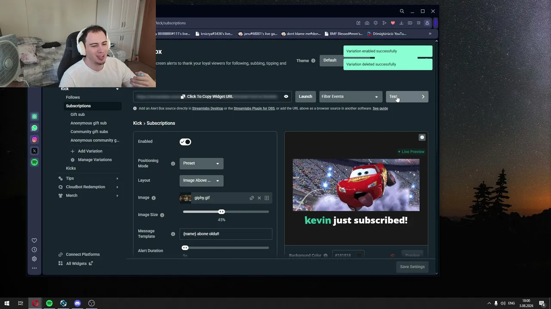Viewport: 551px width, 309px height.
Task: Click the info icon next to Image Size
Action: 162,215
